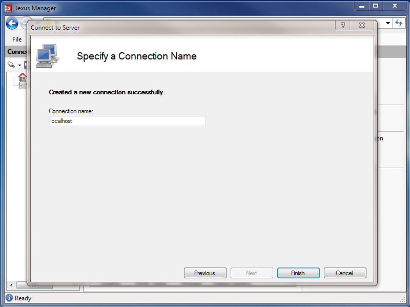Select the connect-to-server plug icon in toolbar

click(x=12, y=65)
